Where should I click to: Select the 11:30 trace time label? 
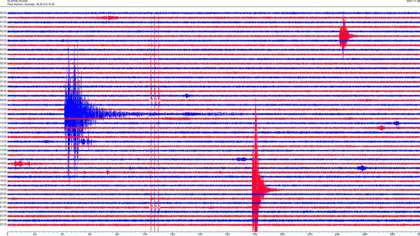coord(3,118)
